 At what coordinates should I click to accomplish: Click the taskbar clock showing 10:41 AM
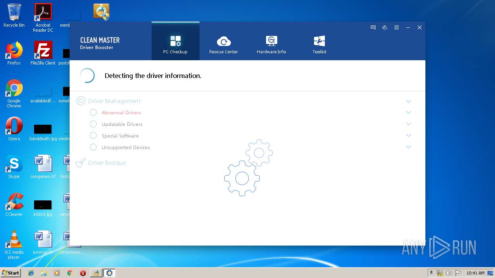475,273
